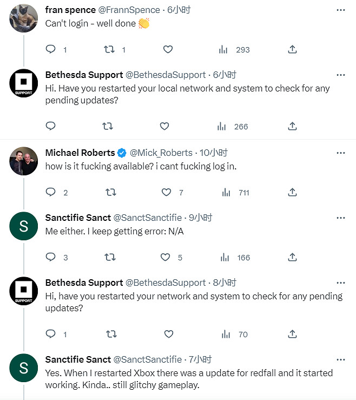Retweet Michael Roberts' tweet
The image size is (356, 400).
(x=110, y=192)
